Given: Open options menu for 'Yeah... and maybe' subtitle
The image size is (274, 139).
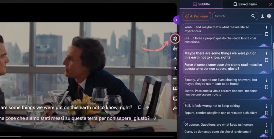Looking at the screenshot, I should 267,28.
